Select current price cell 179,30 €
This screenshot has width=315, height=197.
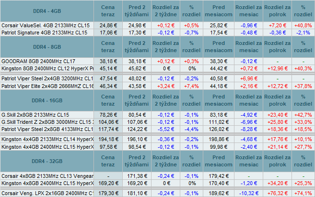tap(108, 193)
